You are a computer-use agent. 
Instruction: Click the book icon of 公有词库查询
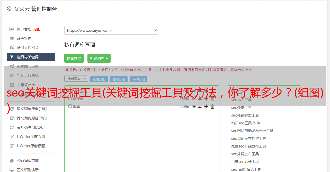coord(12,161)
